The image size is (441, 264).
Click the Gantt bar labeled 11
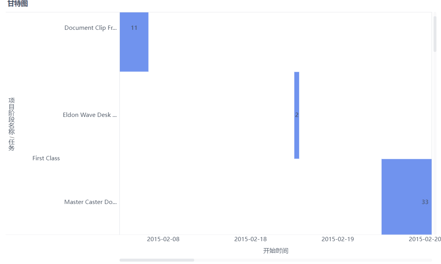(x=134, y=42)
